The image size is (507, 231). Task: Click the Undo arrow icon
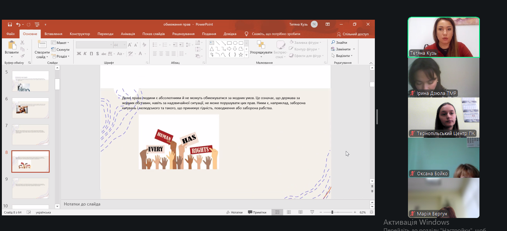click(x=18, y=25)
